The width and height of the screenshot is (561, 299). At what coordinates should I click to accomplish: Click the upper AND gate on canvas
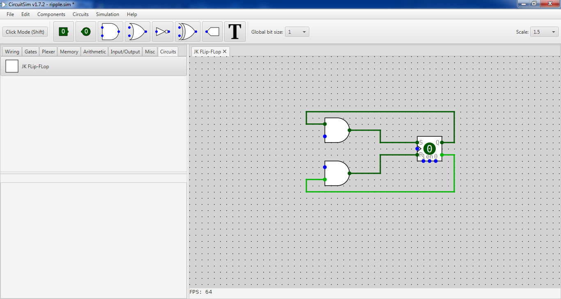point(336,130)
